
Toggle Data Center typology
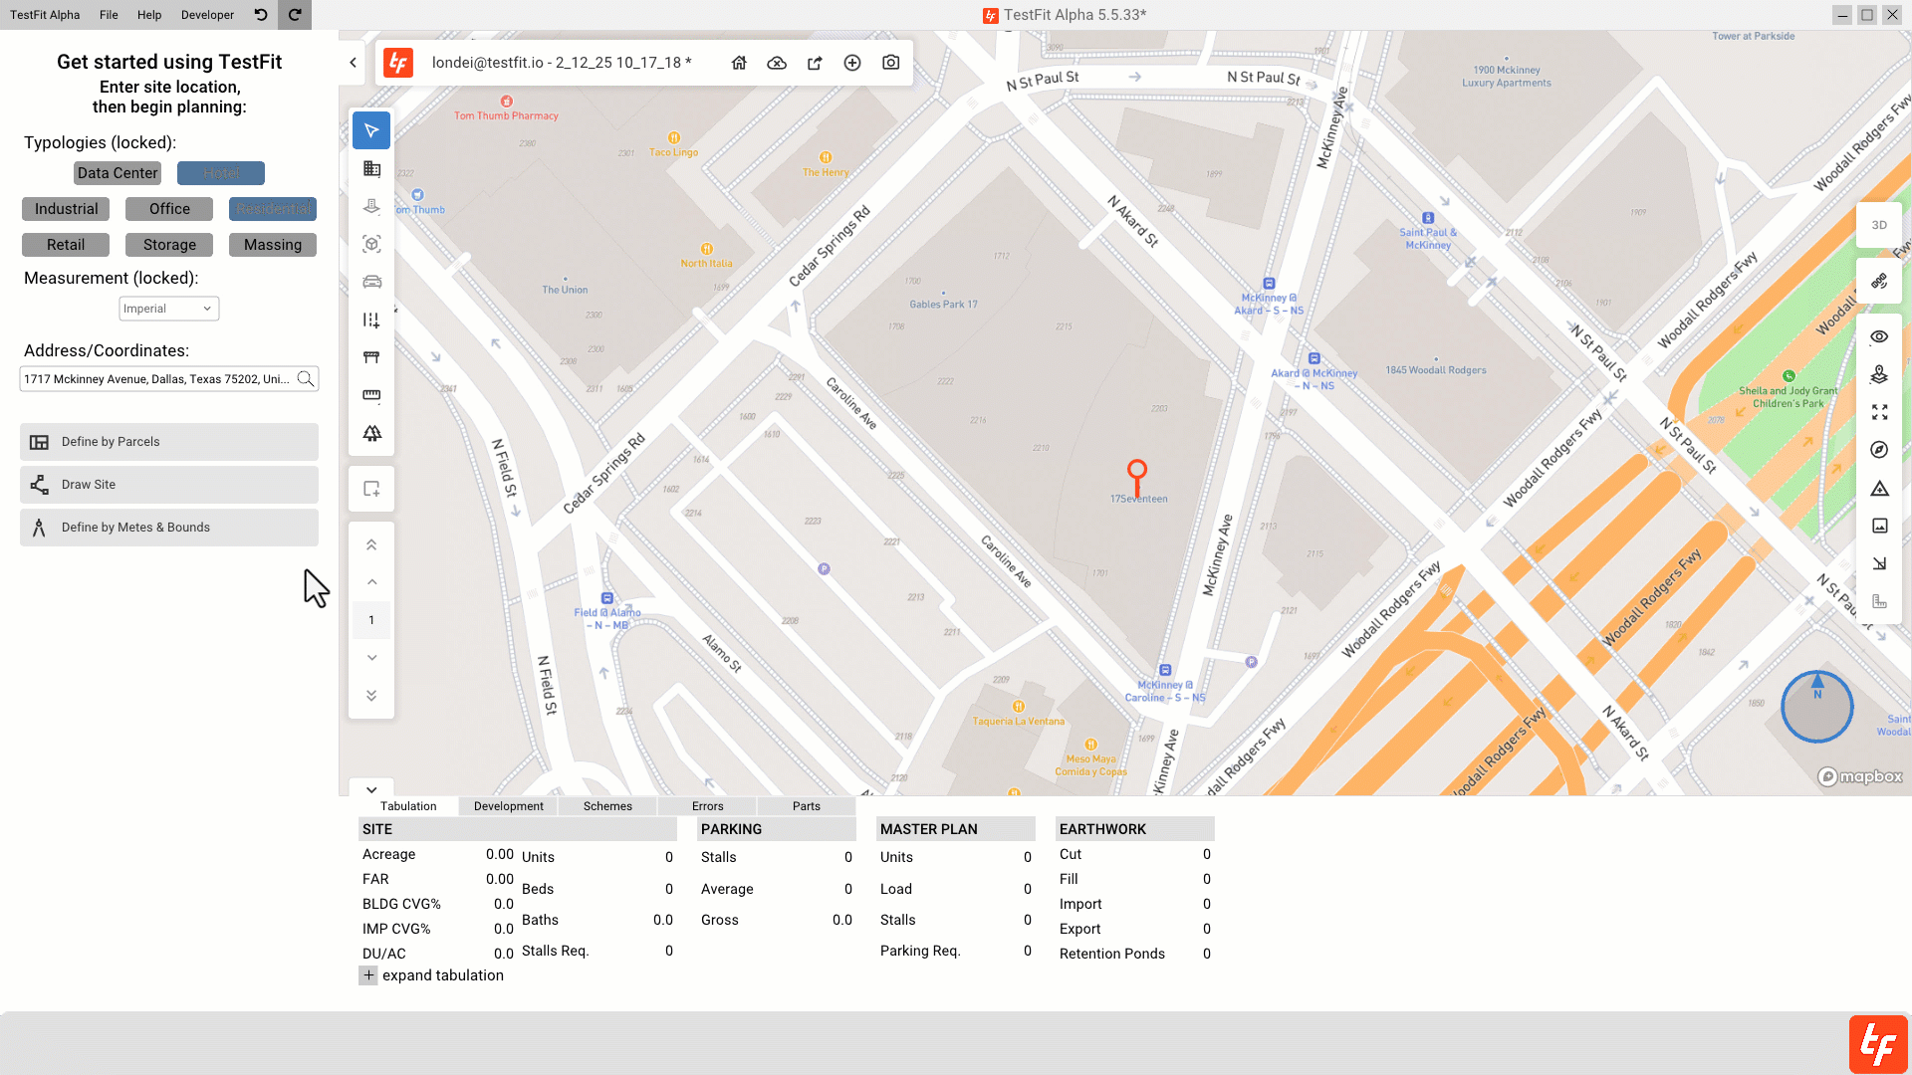pos(118,173)
